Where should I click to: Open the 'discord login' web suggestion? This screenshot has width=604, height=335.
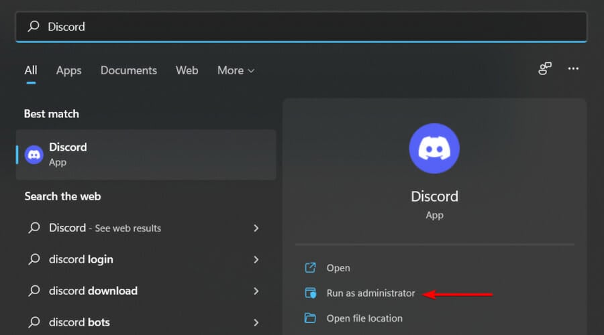pos(146,259)
